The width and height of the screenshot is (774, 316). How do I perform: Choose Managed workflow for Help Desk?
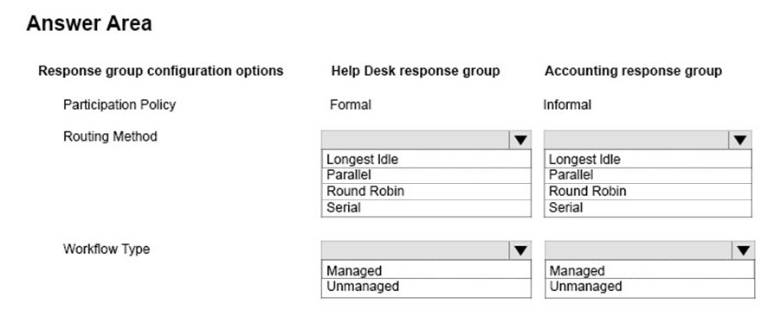(x=426, y=269)
